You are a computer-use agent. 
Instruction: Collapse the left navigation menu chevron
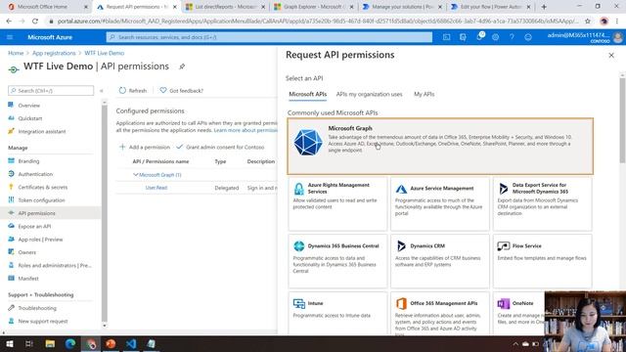102,91
